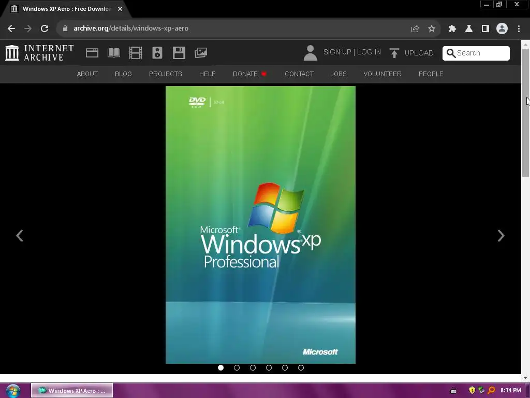Open the ABOUT menu item
The width and height of the screenshot is (530, 398).
[87, 74]
